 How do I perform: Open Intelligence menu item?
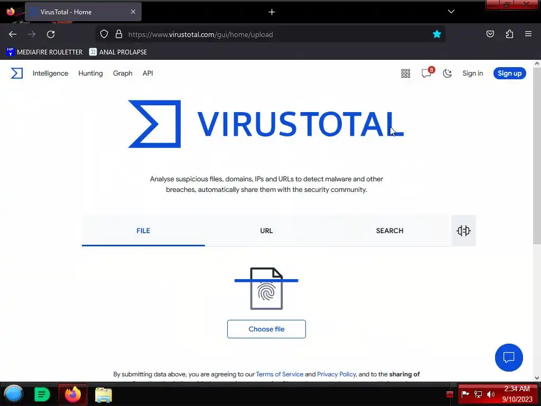tap(50, 73)
